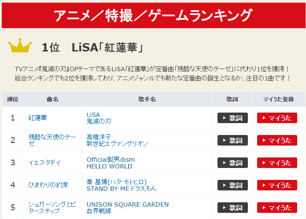Viewport: 306px width, 219px height.
Task: Open 秦 基博 artist link
Action: (117, 182)
